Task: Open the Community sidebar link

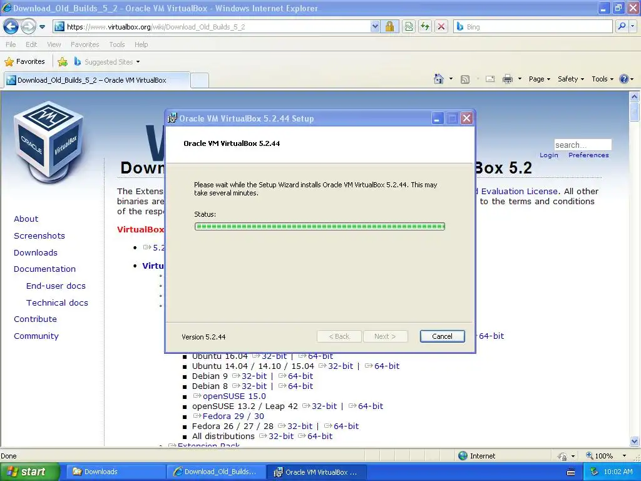Action: click(x=36, y=336)
